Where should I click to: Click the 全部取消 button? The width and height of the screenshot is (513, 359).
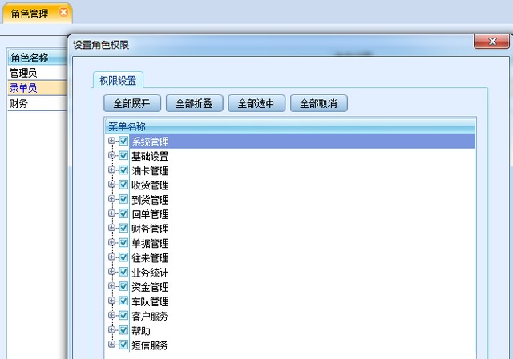(319, 103)
